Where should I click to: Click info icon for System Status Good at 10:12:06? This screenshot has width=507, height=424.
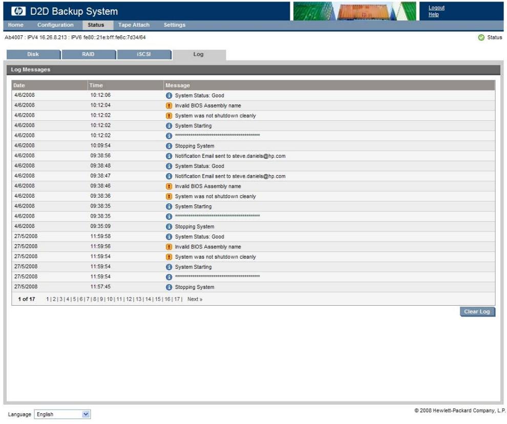point(169,95)
